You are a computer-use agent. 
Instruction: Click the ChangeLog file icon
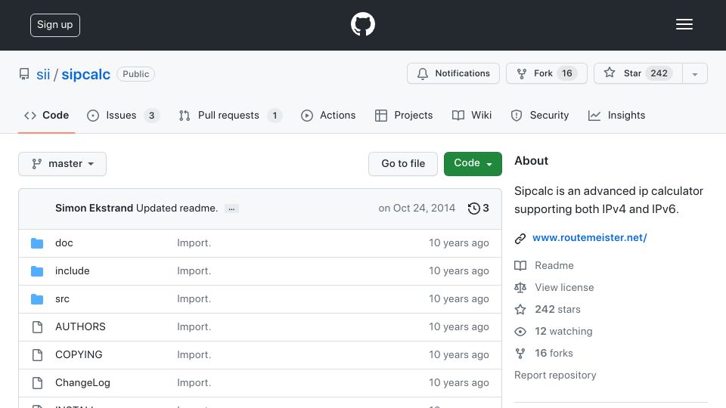coord(38,383)
